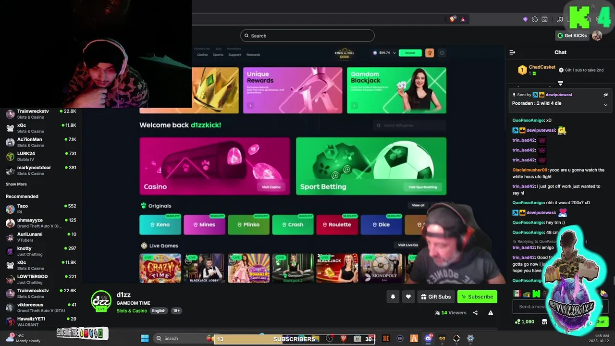The width and height of the screenshot is (615, 346).
Task: Click the Get KICKs button
Action: 572,36
